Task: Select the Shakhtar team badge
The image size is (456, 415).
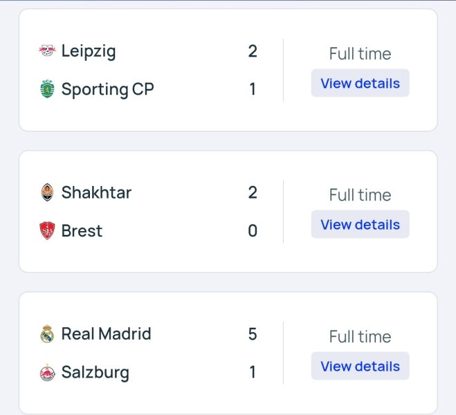Action: click(47, 192)
